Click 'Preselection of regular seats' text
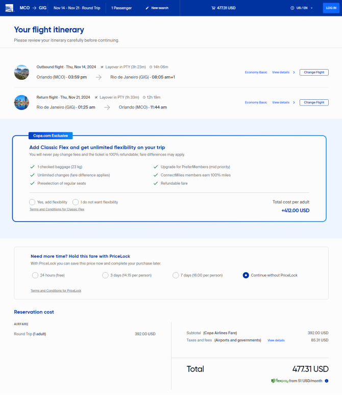 [x=62, y=183]
